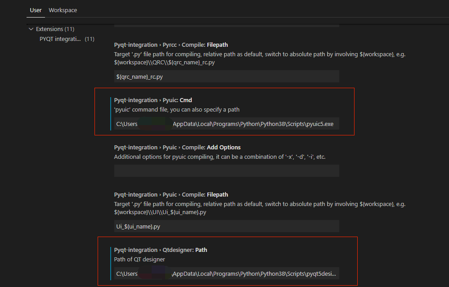Viewport: 449px width, 287px height.
Task: Select PYQT integration in the settings sidebar
Action: tap(60, 39)
